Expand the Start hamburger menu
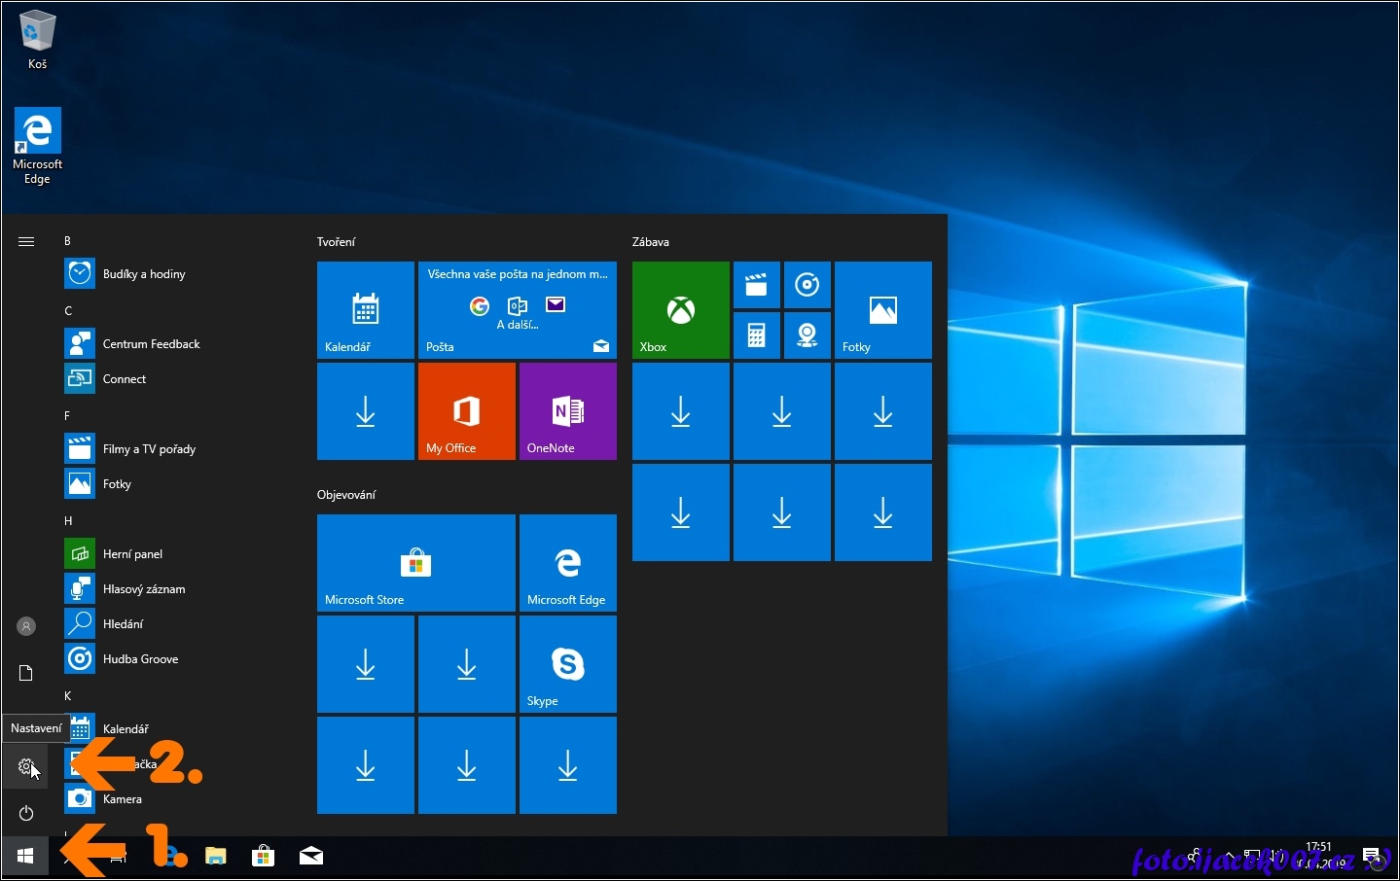Viewport: 1400px width, 881px height. tap(26, 241)
